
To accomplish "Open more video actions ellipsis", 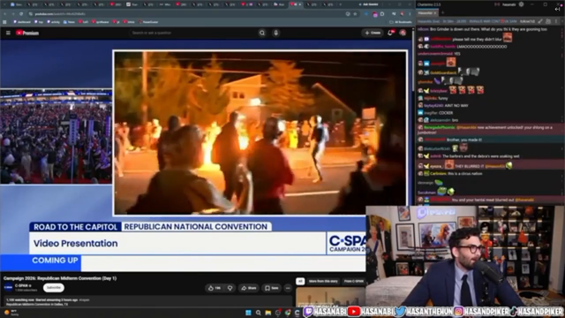I will click(288, 288).
